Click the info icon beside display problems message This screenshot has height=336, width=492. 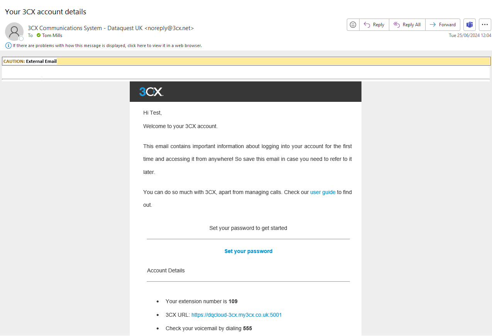click(8, 46)
